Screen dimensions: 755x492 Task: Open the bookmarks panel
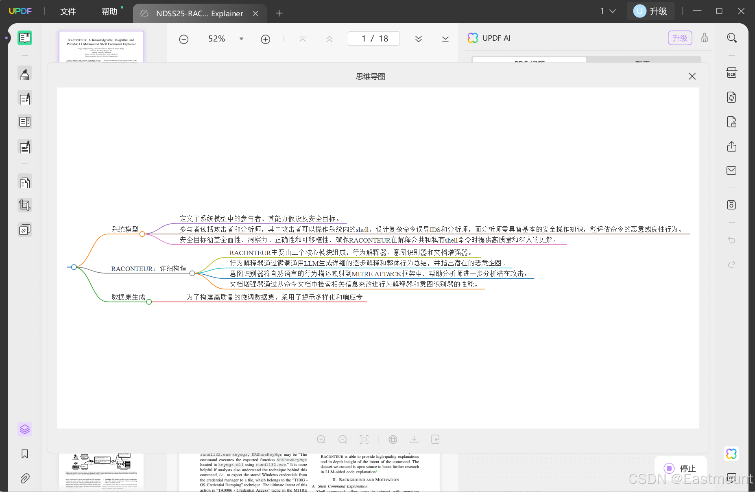[25, 454]
